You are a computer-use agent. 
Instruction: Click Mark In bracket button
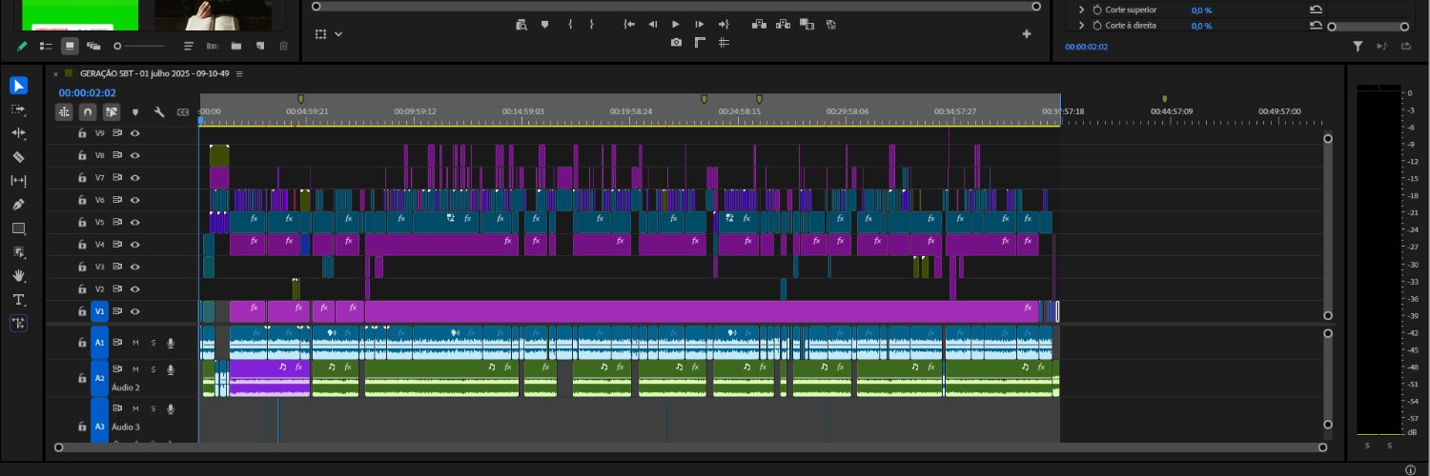570,24
